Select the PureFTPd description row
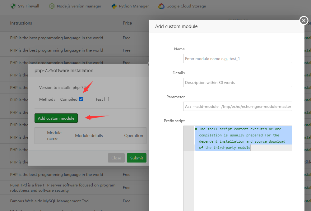This screenshot has height=211, width=311. pos(63,188)
